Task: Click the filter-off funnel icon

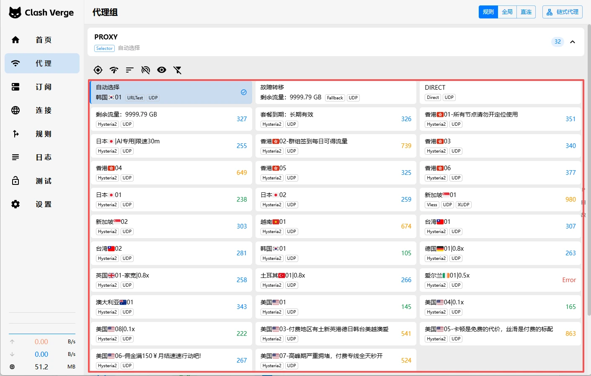Action: pyautogui.click(x=178, y=70)
